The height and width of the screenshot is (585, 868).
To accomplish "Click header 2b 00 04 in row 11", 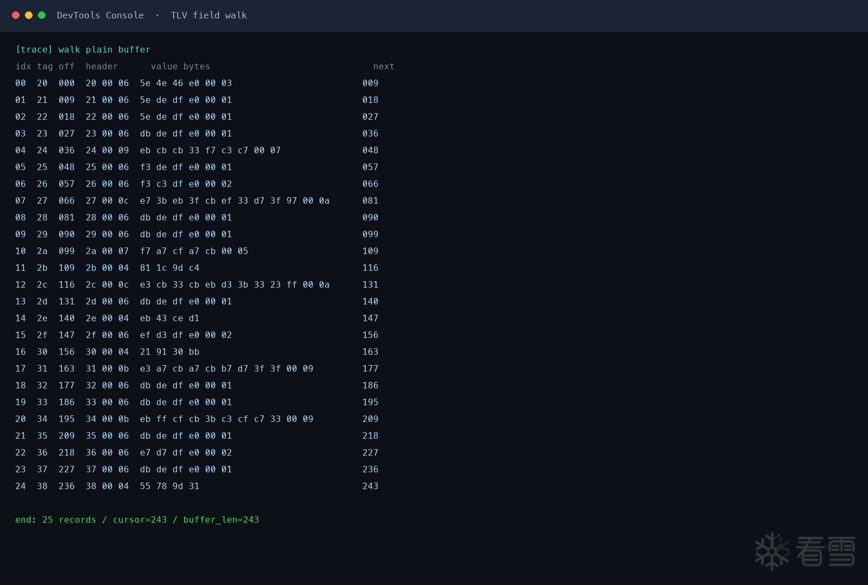I will click(x=107, y=268).
